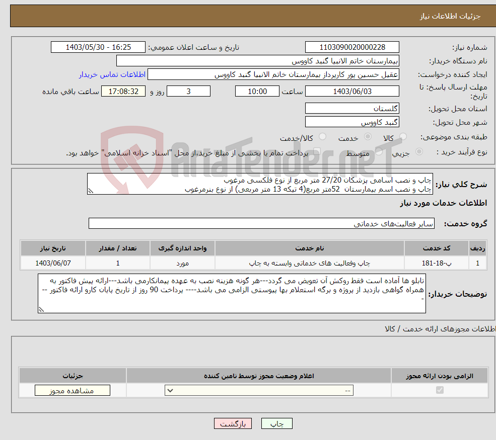Click the buyer notes textarea
Viewport: 496px width, 440px height.
click(x=232, y=294)
